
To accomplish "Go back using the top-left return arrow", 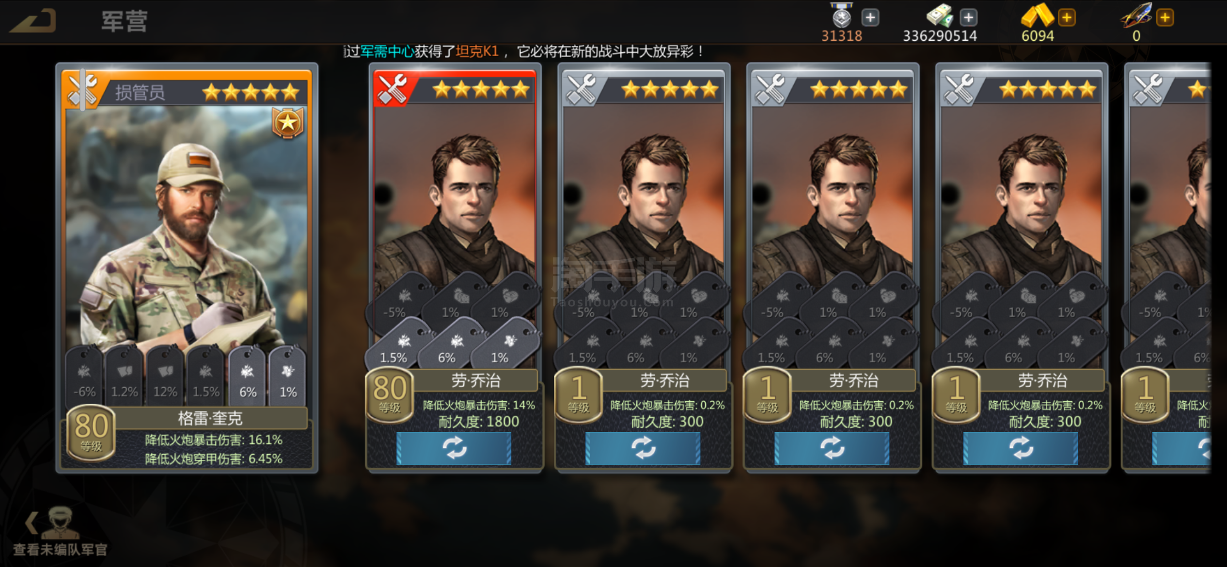I will coord(33,21).
